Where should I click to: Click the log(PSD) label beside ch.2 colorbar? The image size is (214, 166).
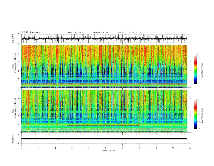click(x=202, y=116)
